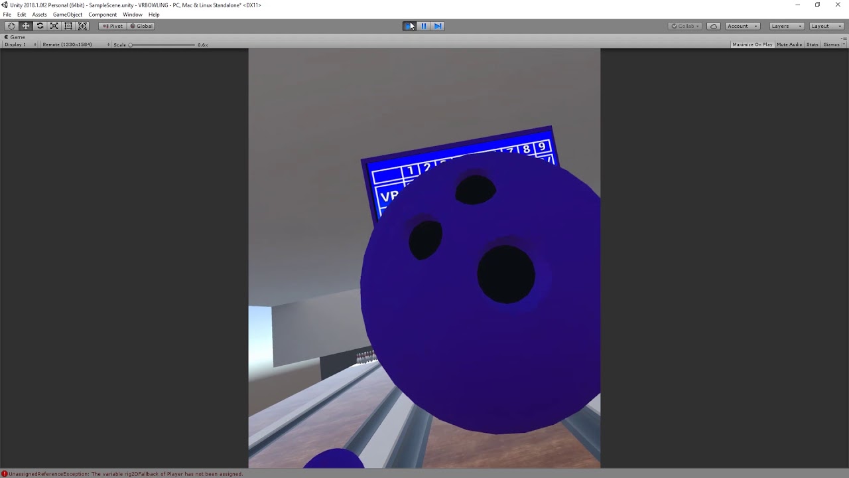This screenshot has width=849, height=478.
Task: Toggle Maximize On Play
Action: (x=752, y=44)
